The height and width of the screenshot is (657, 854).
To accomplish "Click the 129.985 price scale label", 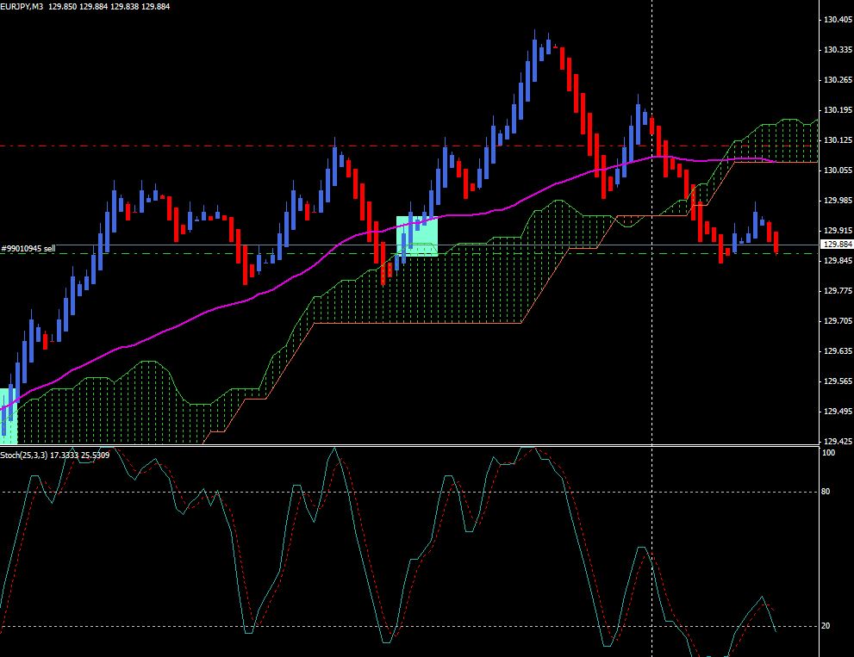I will click(x=838, y=201).
